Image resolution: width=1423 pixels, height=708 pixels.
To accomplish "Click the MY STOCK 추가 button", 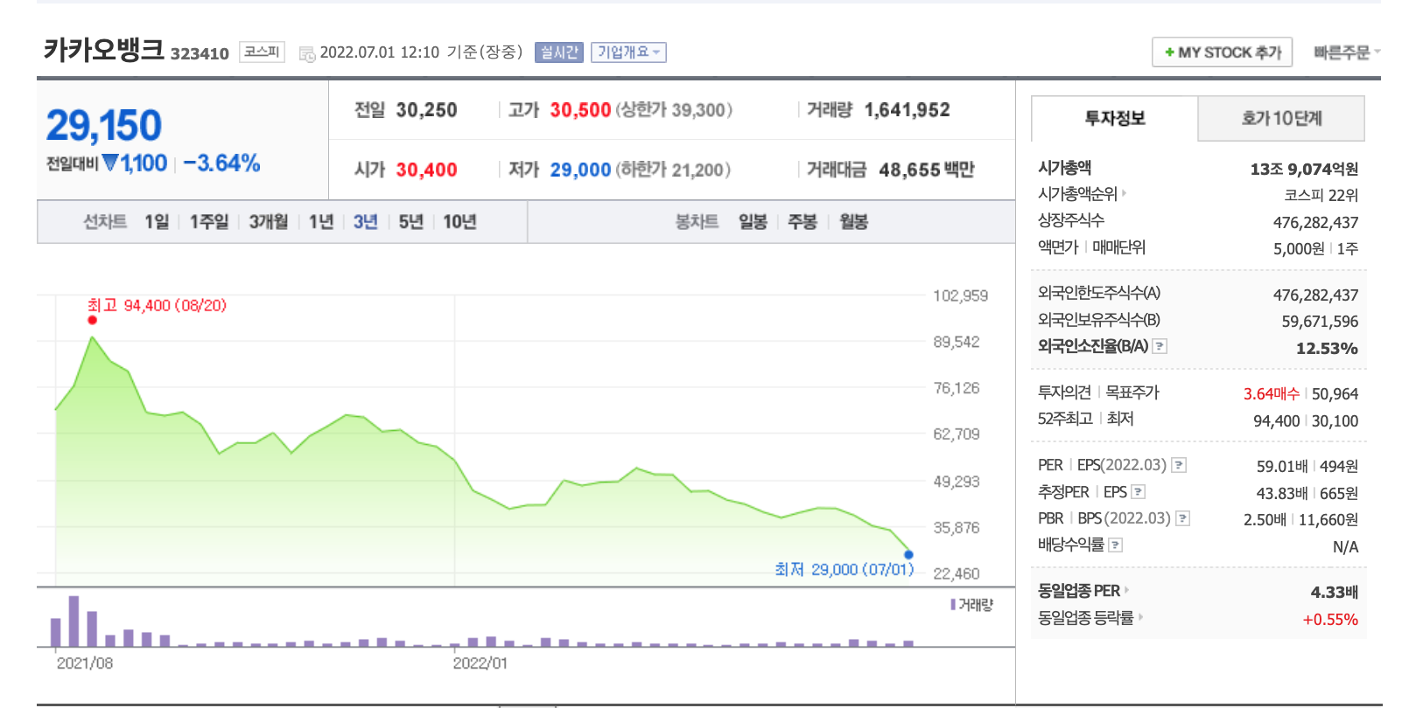I will pyautogui.click(x=1222, y=52).
